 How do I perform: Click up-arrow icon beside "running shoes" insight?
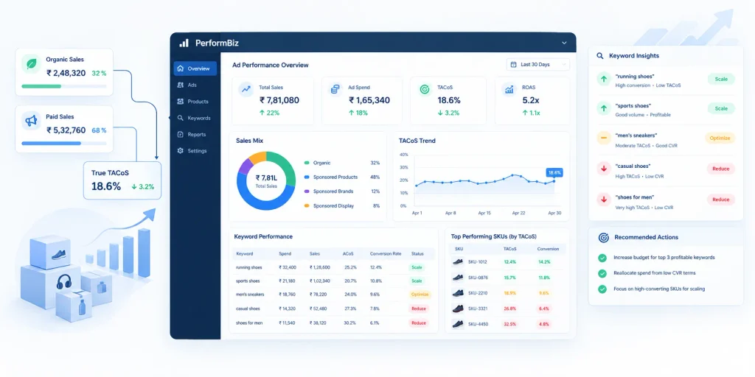[x=603, y=79]
